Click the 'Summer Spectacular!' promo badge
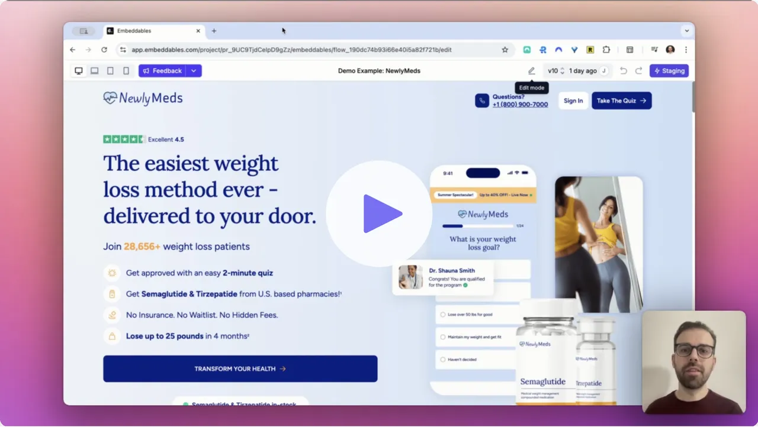 point(454,195)
